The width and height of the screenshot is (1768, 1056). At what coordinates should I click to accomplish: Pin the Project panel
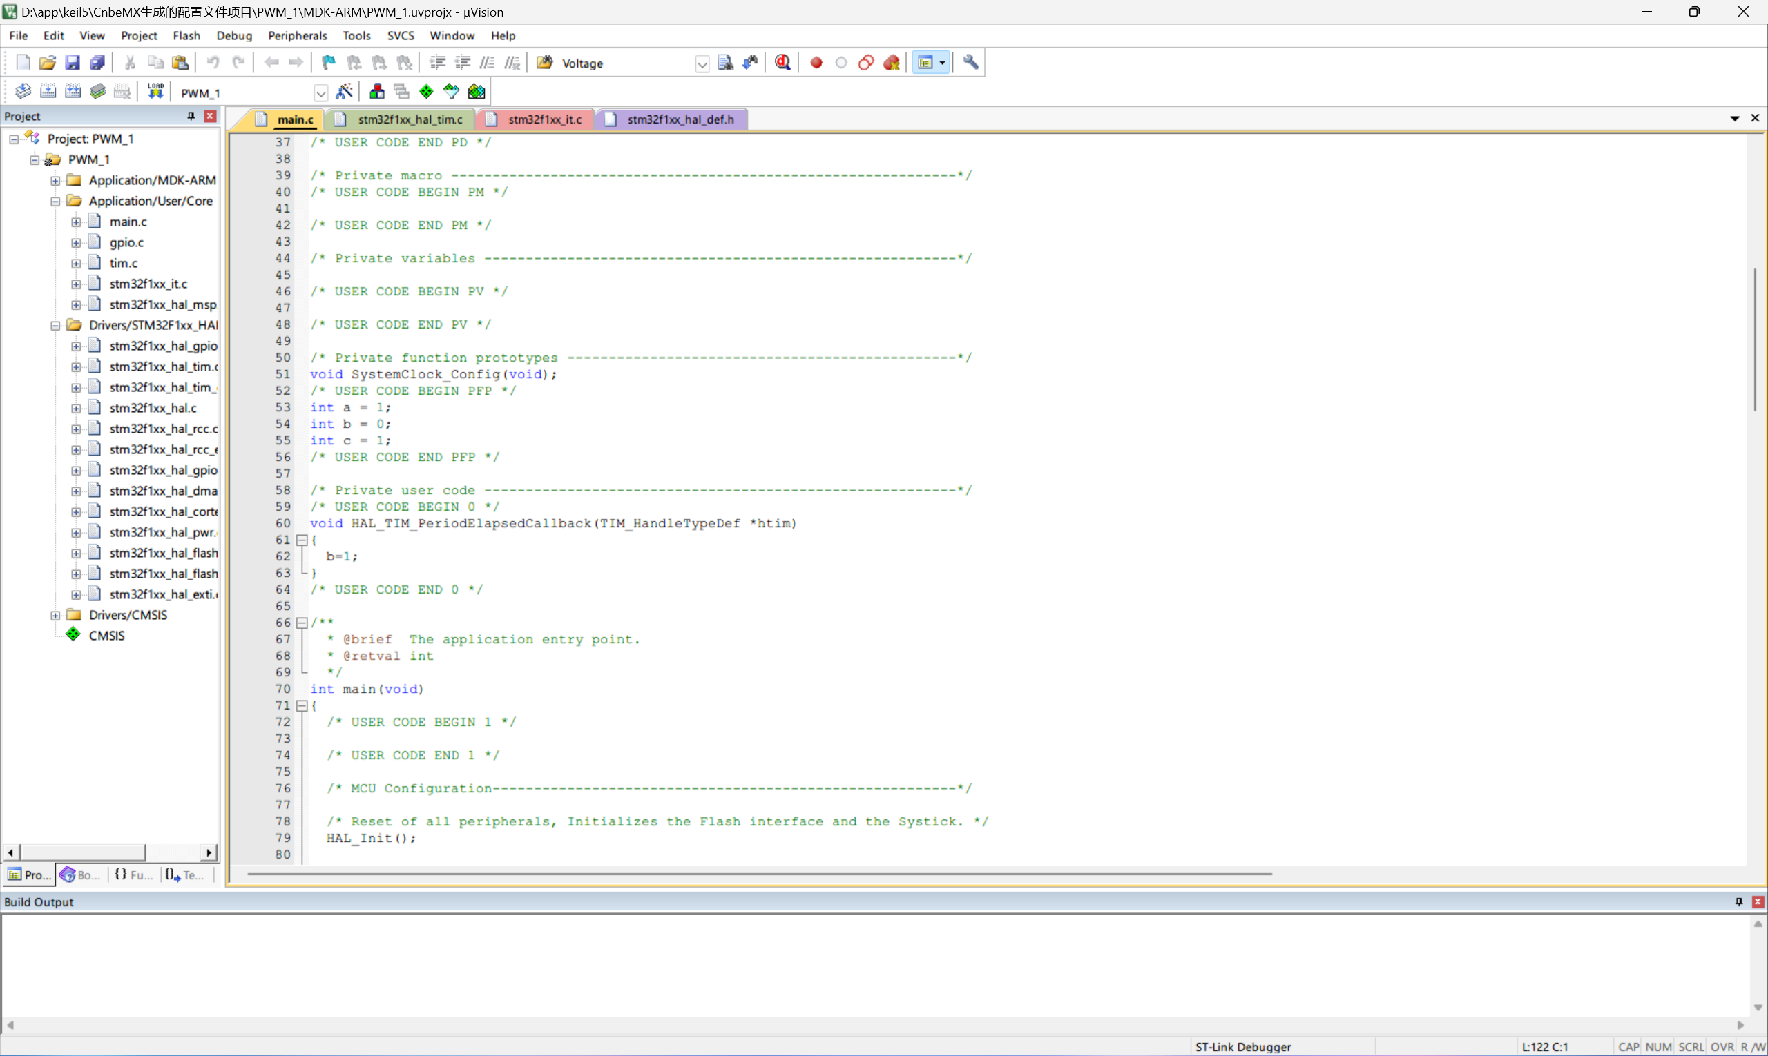191,116
